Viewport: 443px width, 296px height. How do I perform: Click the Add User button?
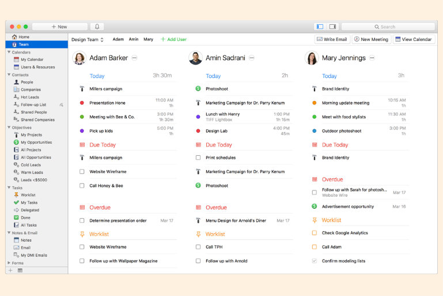coord(173,39)
